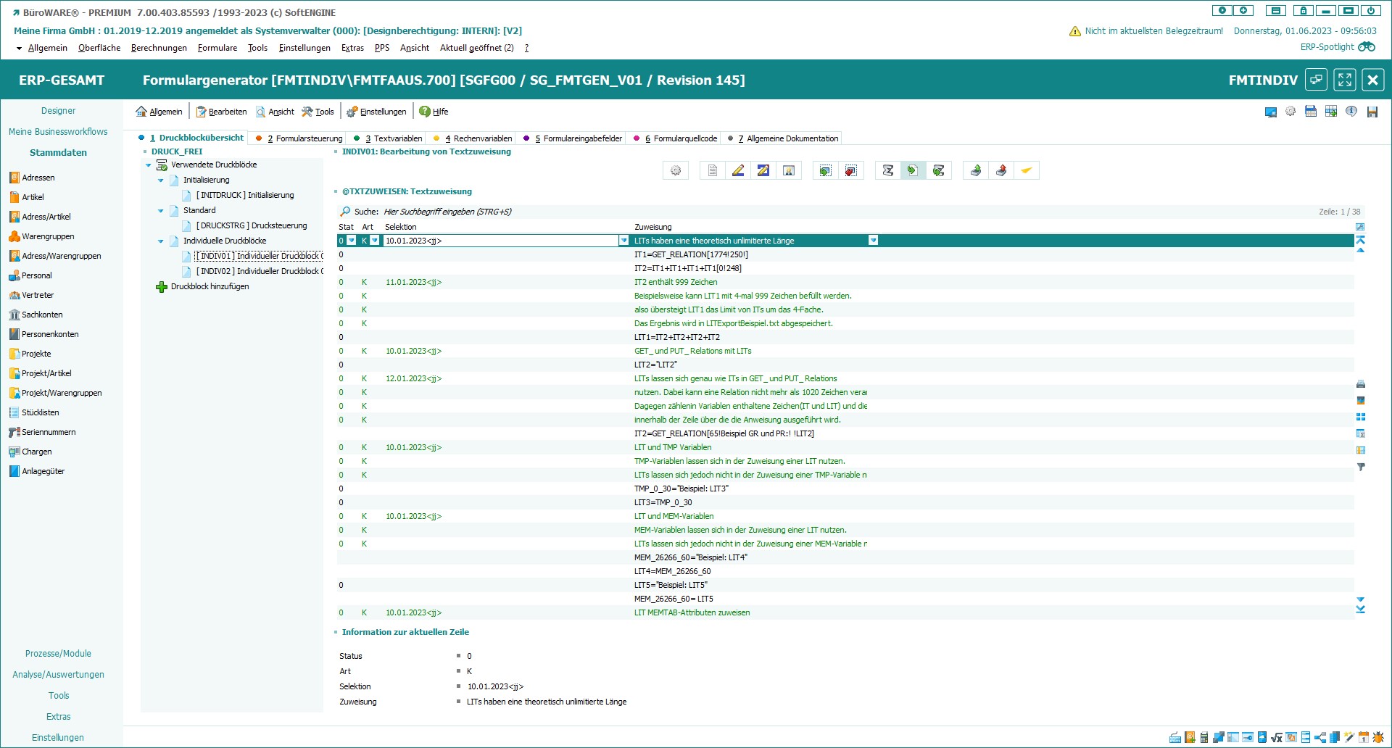1392x748 pixels.
Task: Open the Berechnungen menu
Action: coord(159,48)
